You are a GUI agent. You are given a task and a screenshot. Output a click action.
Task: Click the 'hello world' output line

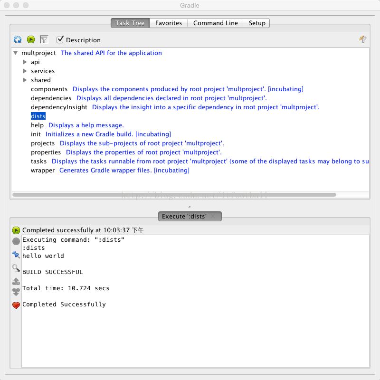[43, 256]
